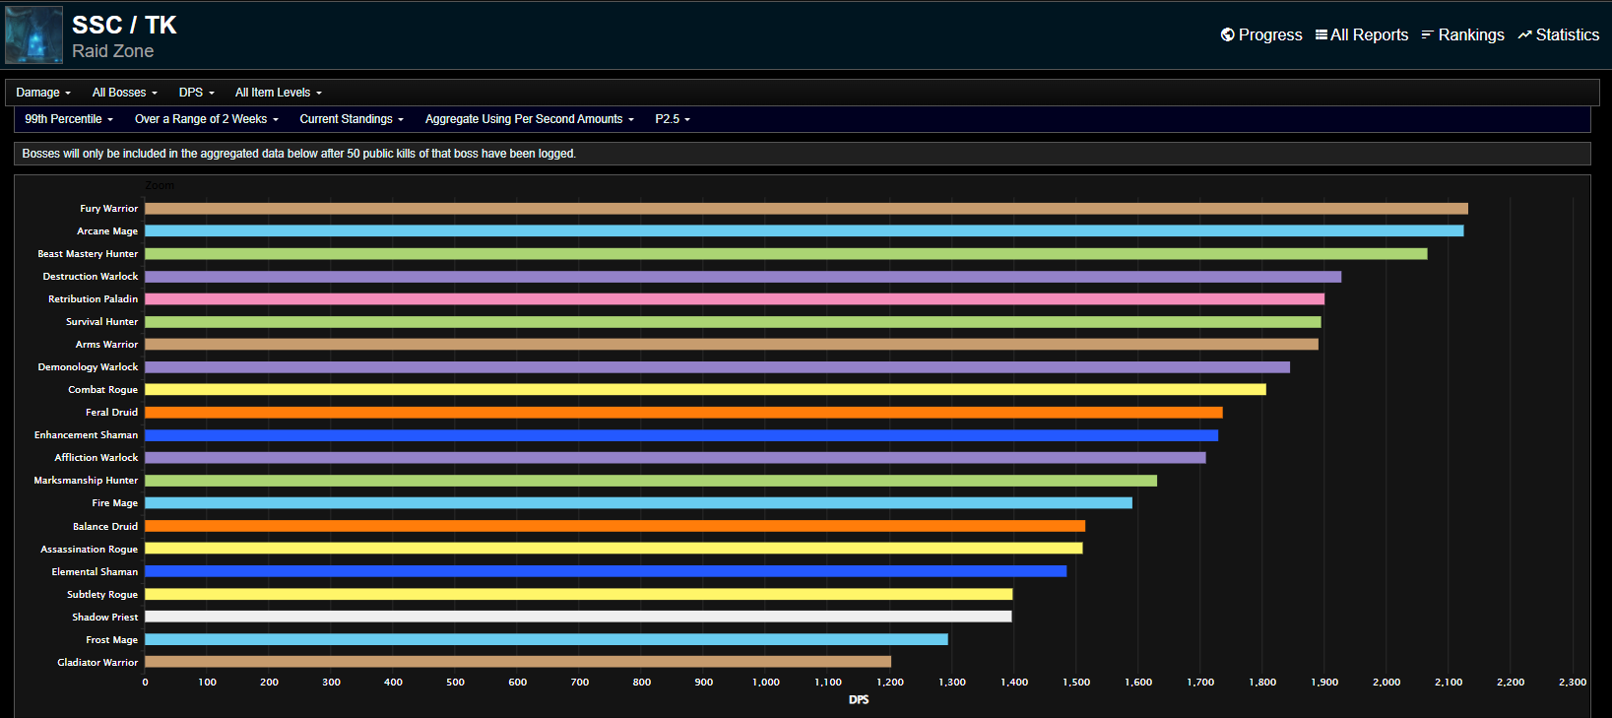Click the Destruction Warlock axis label

tap(91, 277)
